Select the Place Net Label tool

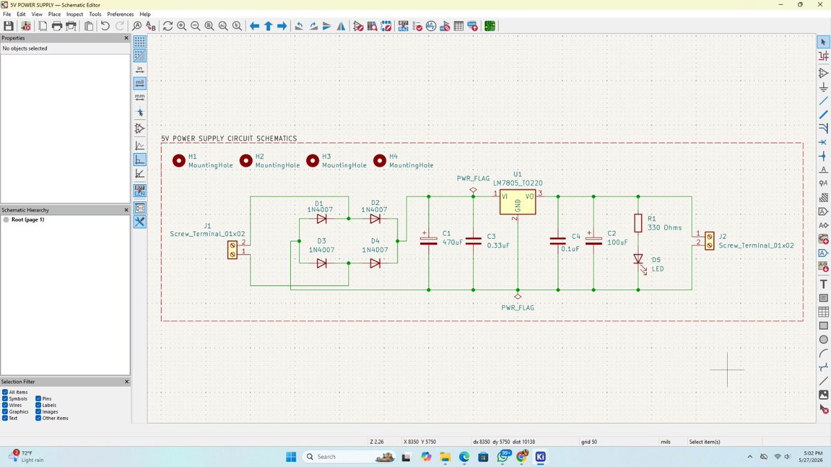tap(823, 170)
